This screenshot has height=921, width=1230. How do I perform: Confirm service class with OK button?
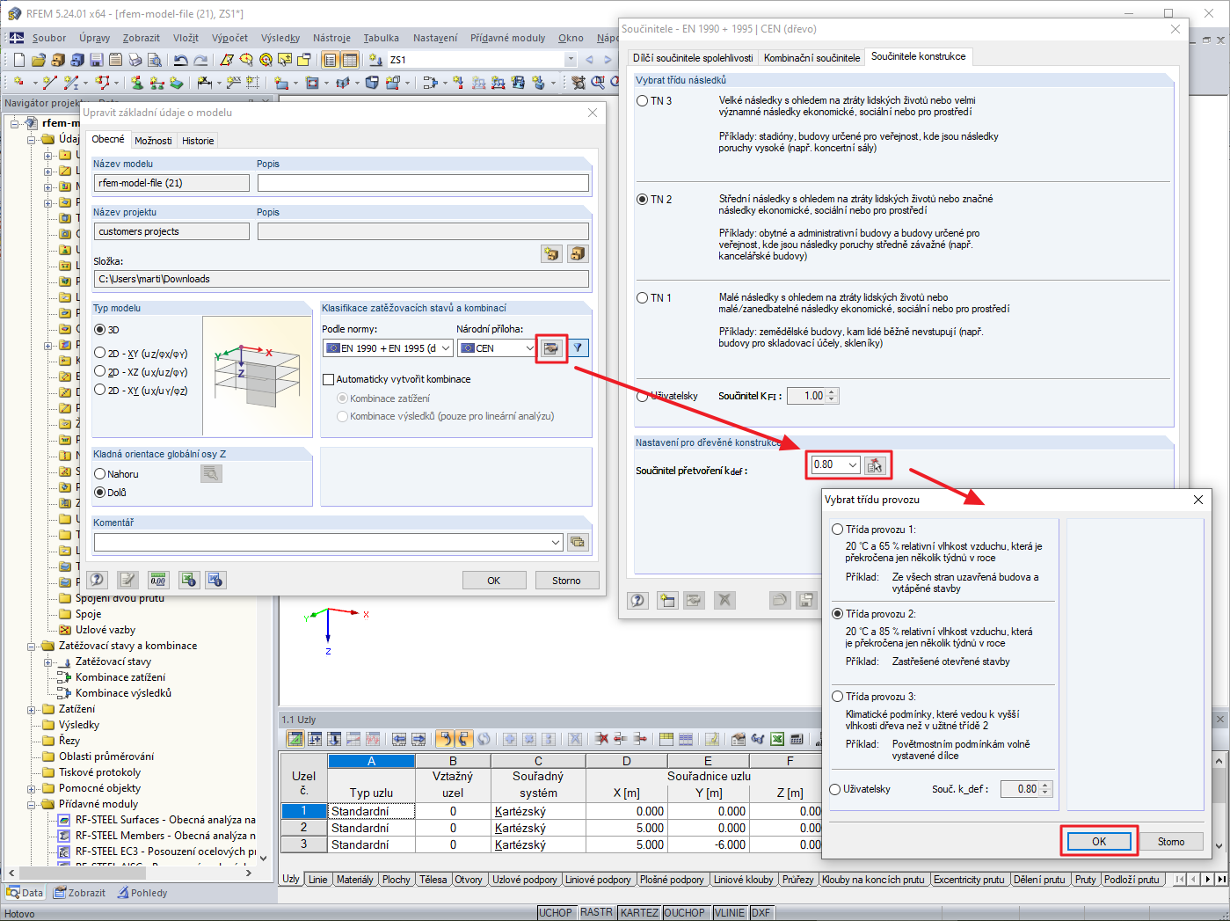(1099, 842)
